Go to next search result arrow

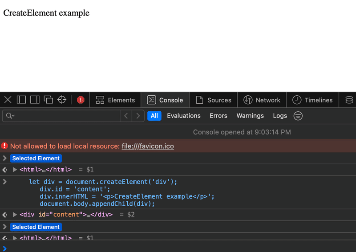click(x=138, y=116)
